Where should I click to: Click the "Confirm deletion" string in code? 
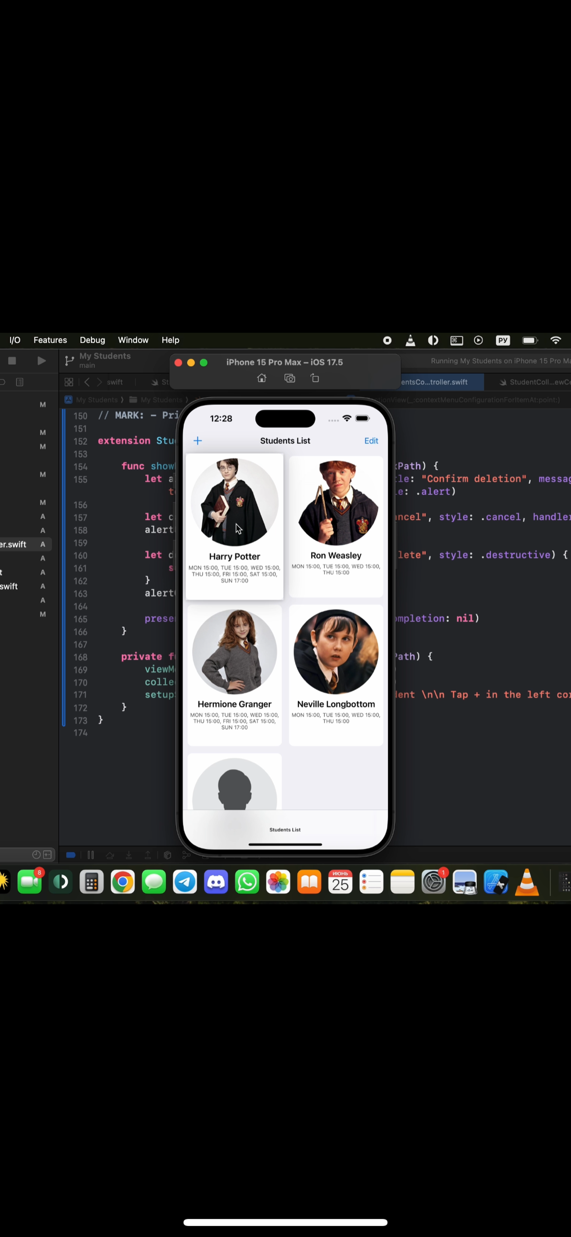point(474,478)
